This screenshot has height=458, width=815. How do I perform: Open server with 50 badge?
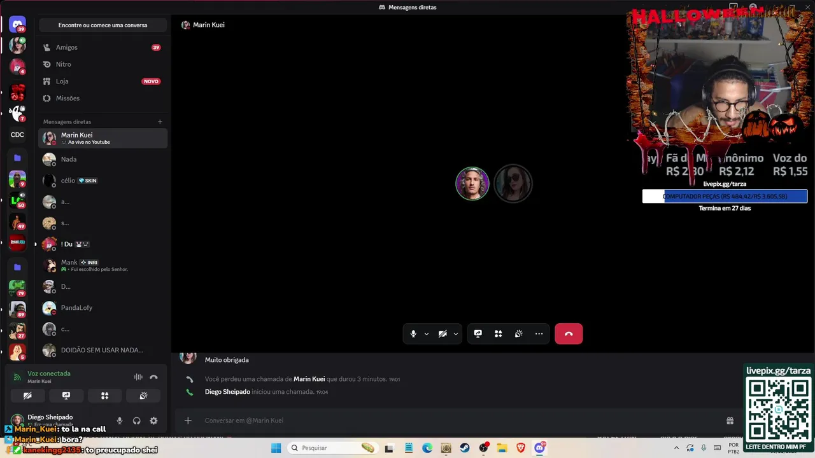click(17, 200)
